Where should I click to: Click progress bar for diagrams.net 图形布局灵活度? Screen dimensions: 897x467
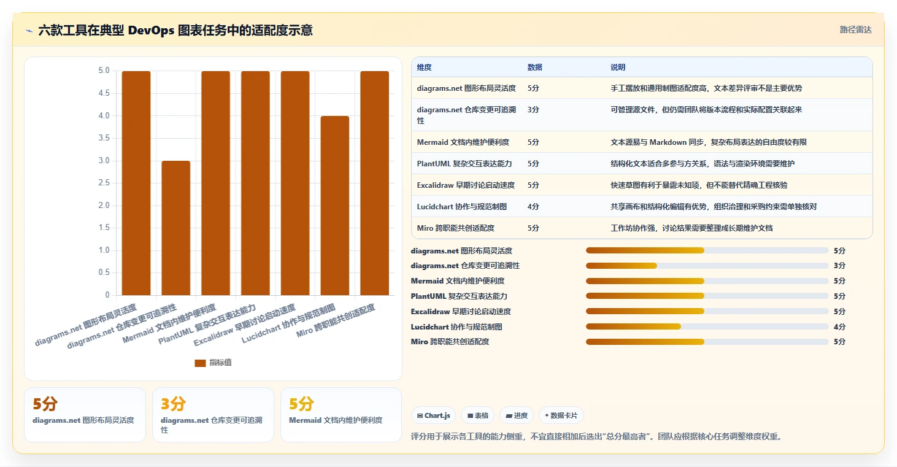[707, 250]
